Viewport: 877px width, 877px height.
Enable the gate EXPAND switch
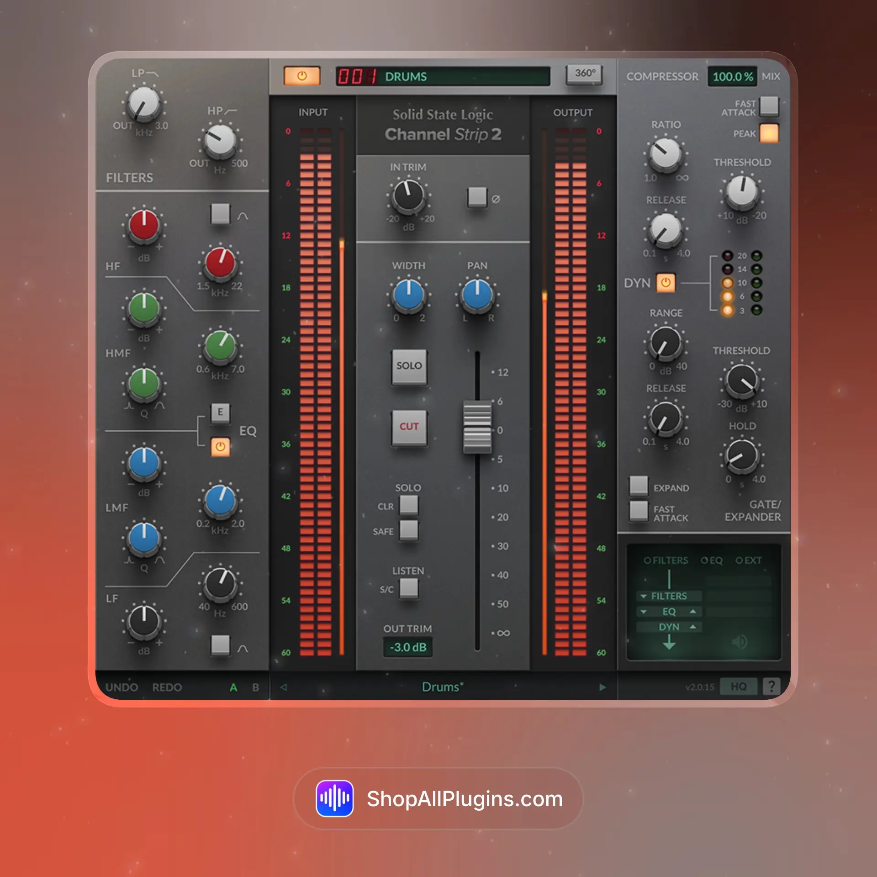pos(638,486)
